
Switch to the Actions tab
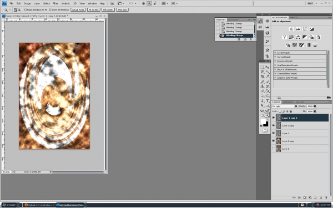point(233,19)
